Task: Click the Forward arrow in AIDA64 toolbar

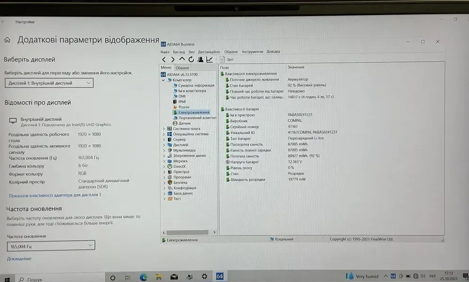Action: pyautogui.click(x=173, y=59)
